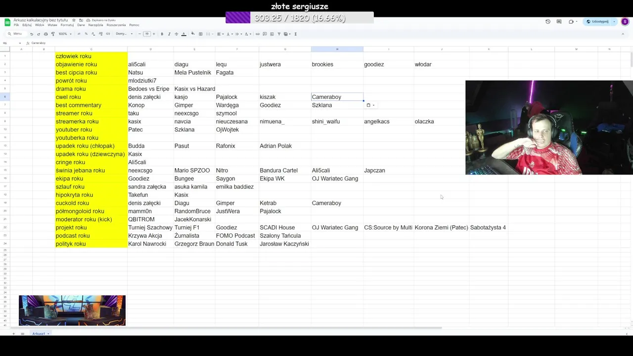Open the version history clock icon
This screenshot has height=356, width=633.
[547, 22]
